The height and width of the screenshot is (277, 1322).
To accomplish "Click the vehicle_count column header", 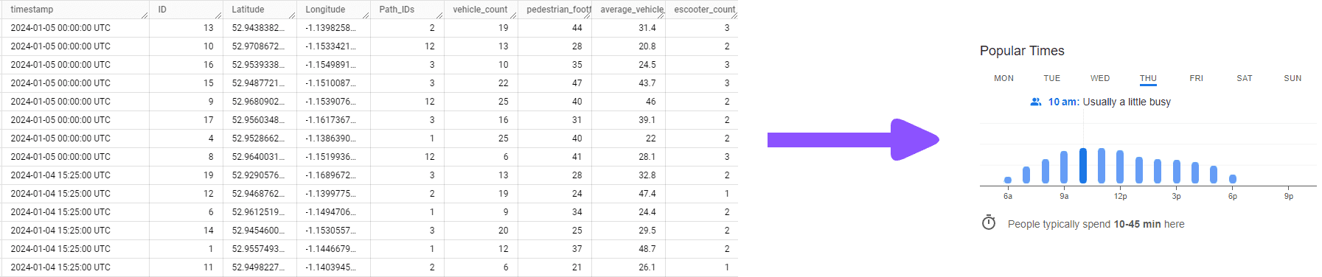I will [481, 10].
